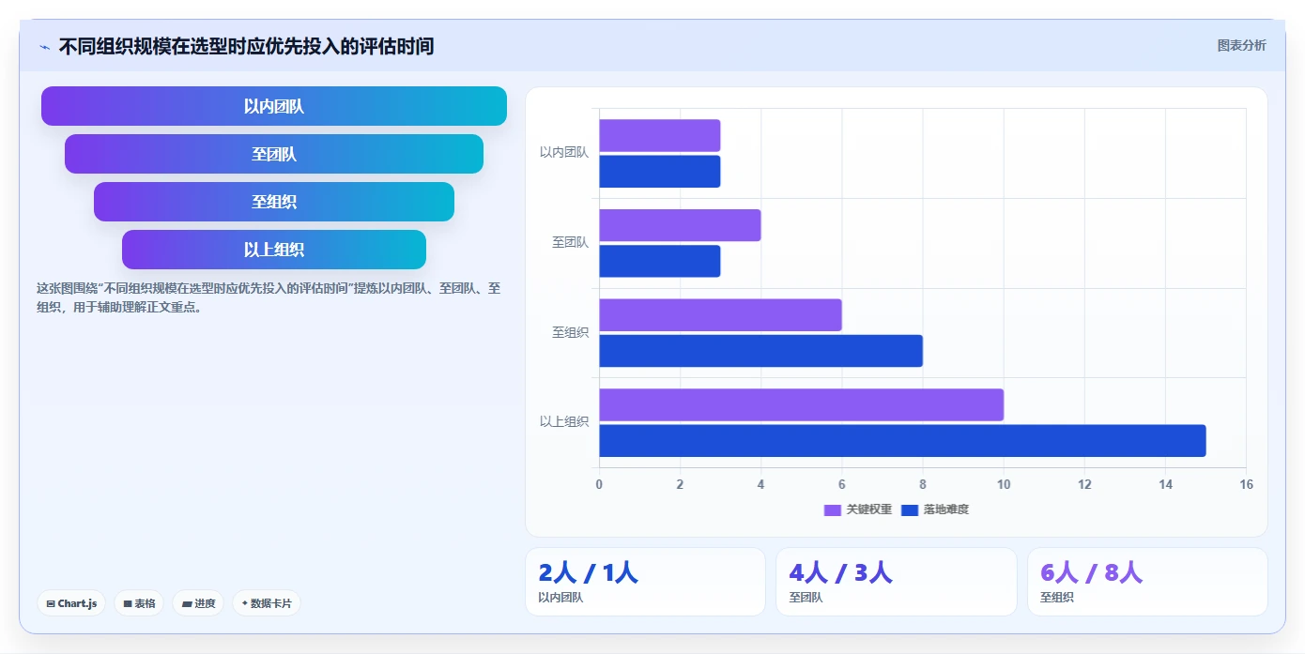Click the 数据卡片 tag chip
1305x654 pixels.
266,603
